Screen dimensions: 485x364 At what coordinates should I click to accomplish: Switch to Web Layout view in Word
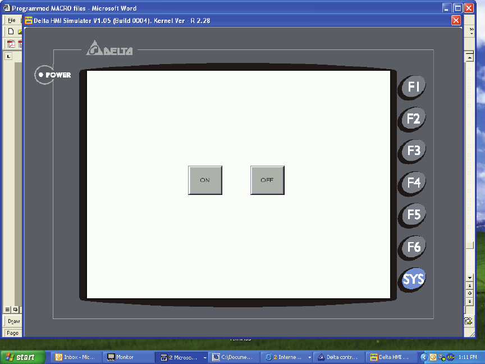[x=15, y=310]
